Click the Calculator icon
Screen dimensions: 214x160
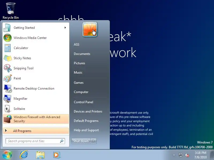coord(7,48)
